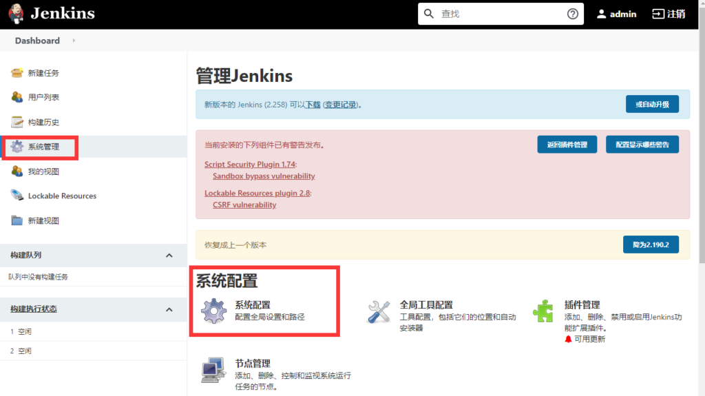Click the 新建任务 icon in sidebar

[x=17, y=72]
